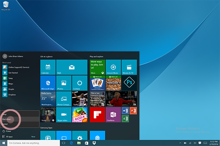Open the Mail tile
The height and width of the screenshot is (146, 220).
click(72, 67)
